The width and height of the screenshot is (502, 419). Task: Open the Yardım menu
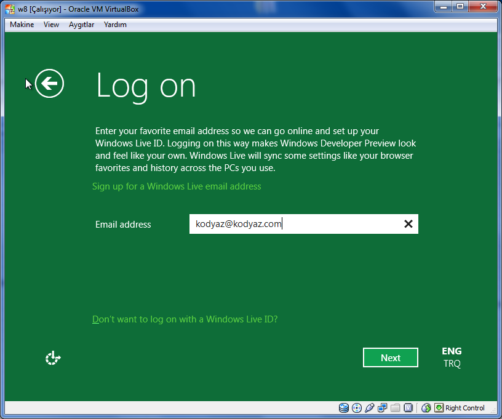(115, 25)
